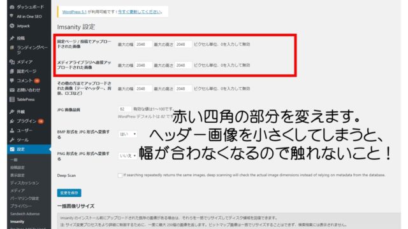Open the TablePress table icon
Screen dimensions: 408x229
click(x=12, y=99)
